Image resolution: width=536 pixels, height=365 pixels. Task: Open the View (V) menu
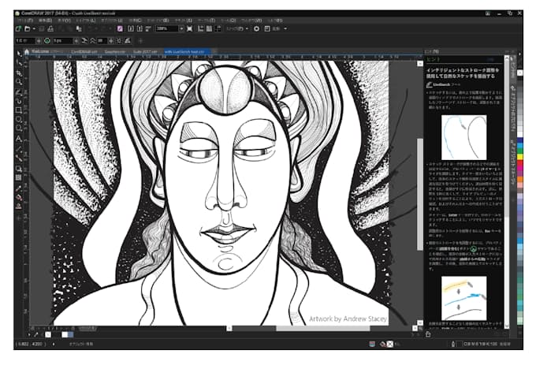point(65,20)
